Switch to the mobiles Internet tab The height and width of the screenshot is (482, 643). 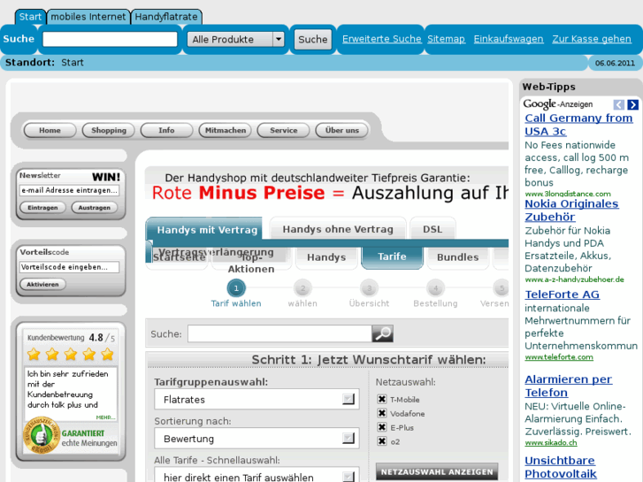(x=88, y=17)
